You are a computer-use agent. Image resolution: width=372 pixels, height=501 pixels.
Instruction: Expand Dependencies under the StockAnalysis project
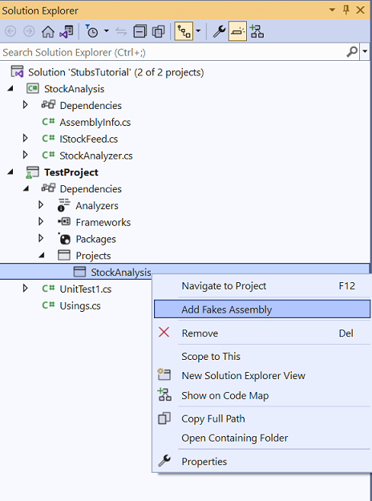[x=25, y=105]
